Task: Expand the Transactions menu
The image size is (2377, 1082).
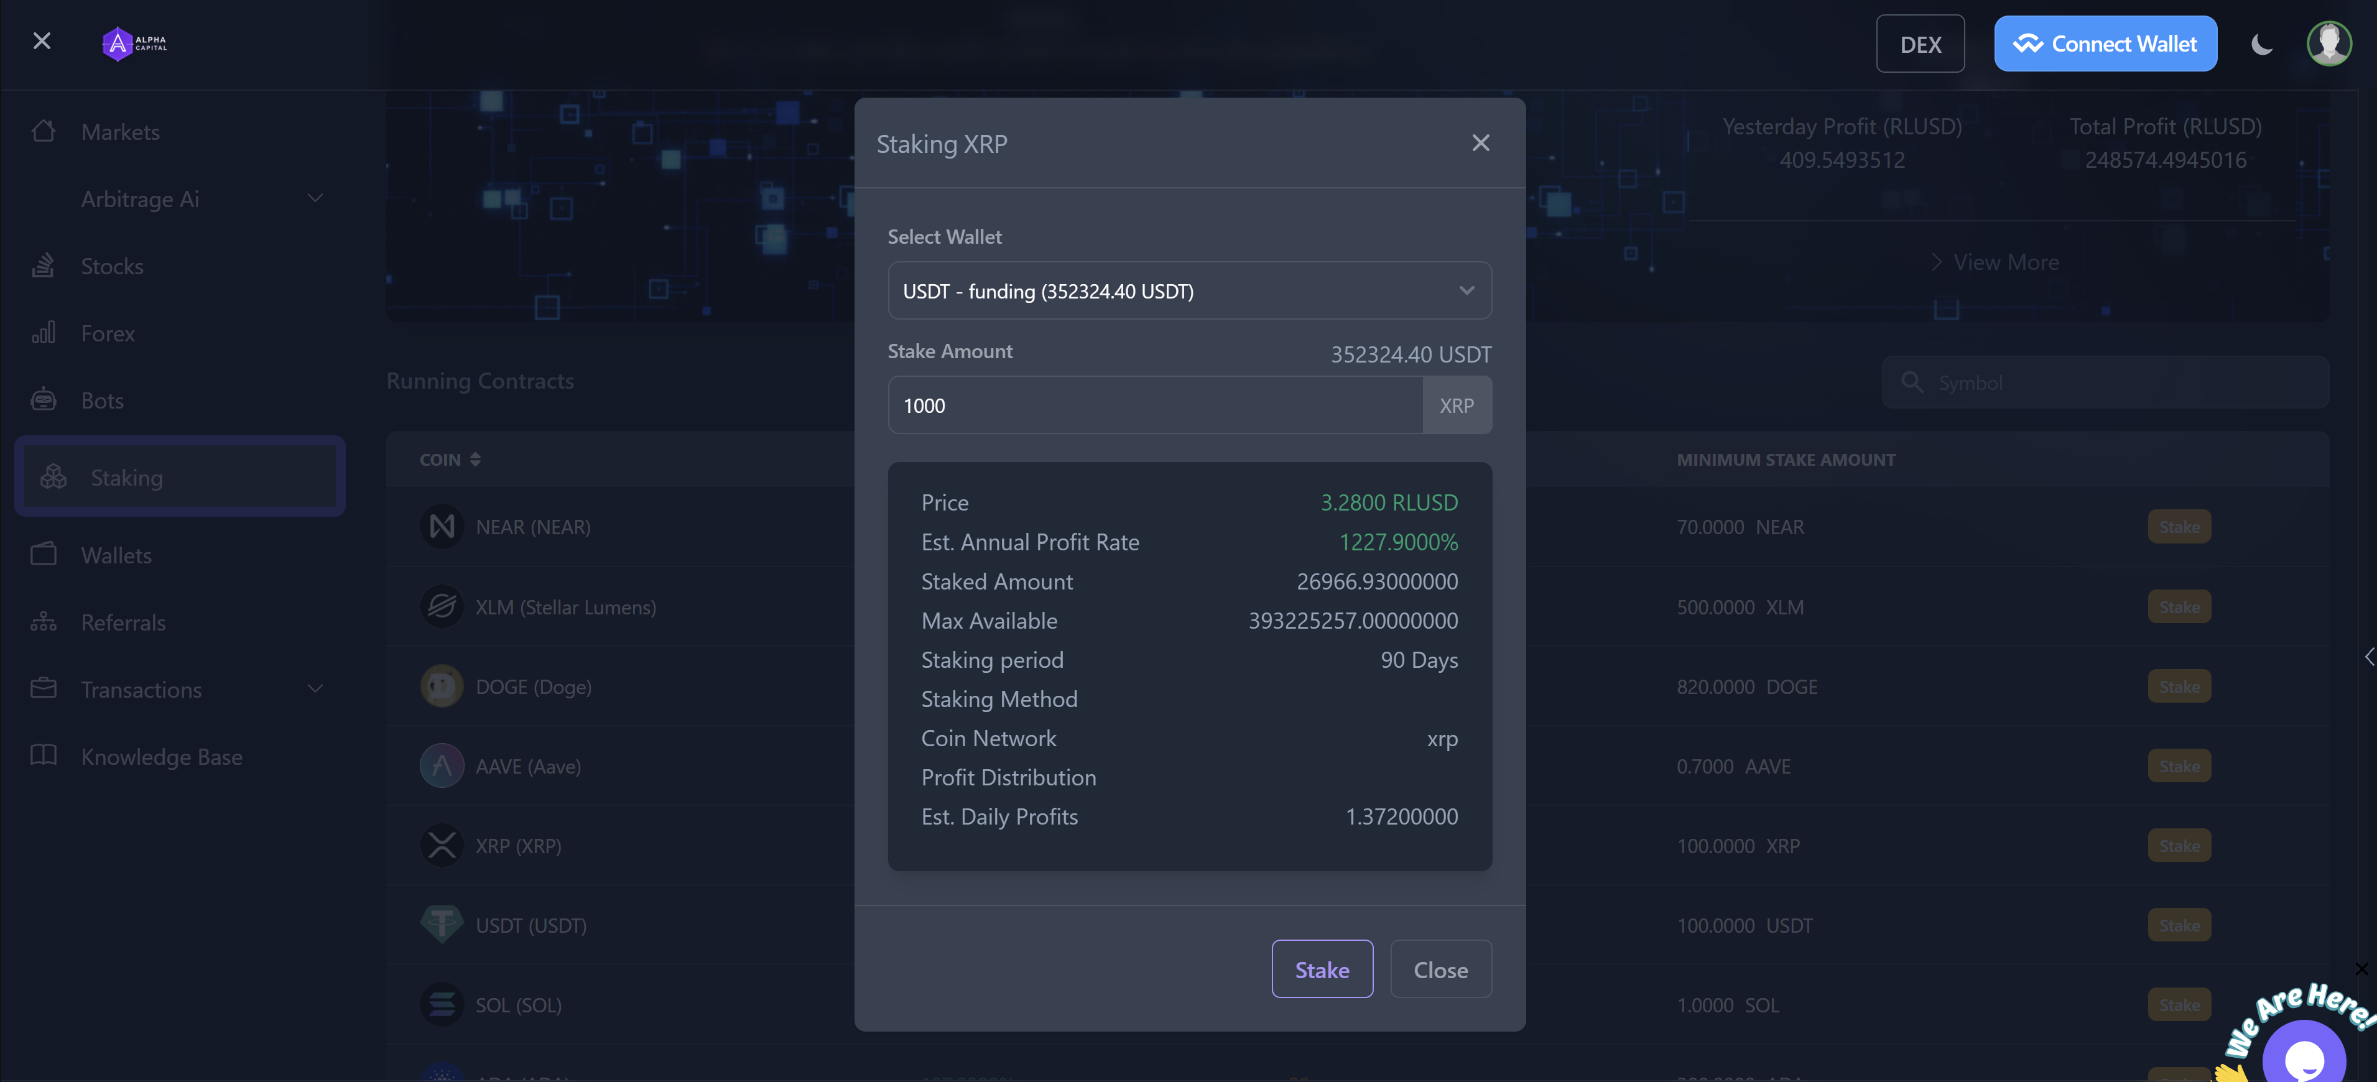Action: (x=315, y=688)
